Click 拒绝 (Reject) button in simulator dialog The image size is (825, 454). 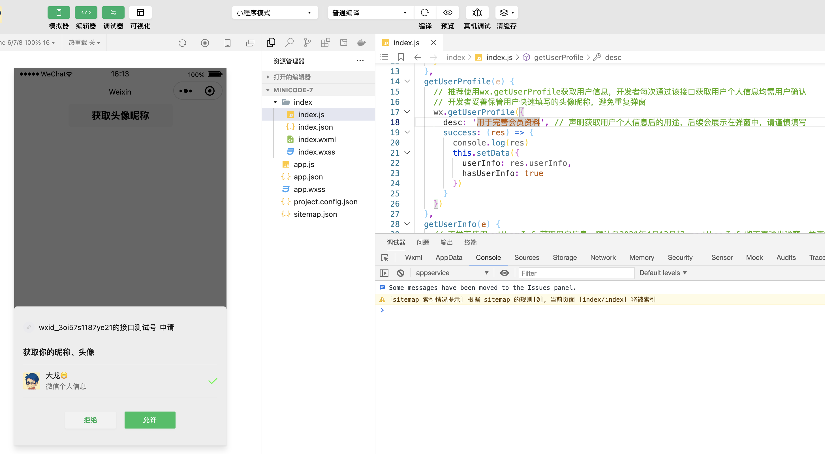click(x=91, y=420)
